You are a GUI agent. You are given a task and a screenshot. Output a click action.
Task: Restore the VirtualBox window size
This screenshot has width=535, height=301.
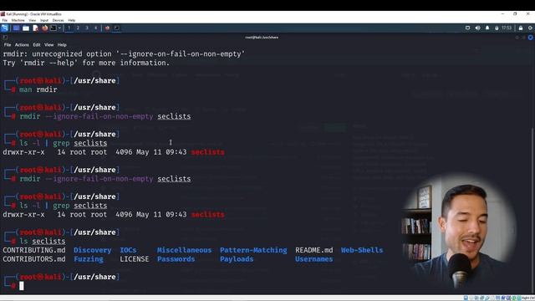(x=515, y=14)
